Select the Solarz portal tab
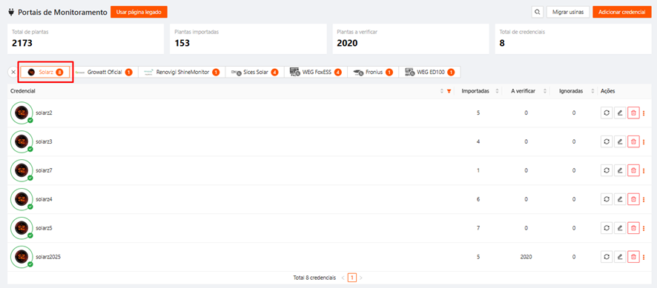This screenshot has height=288, width=657. coord(45,73)
